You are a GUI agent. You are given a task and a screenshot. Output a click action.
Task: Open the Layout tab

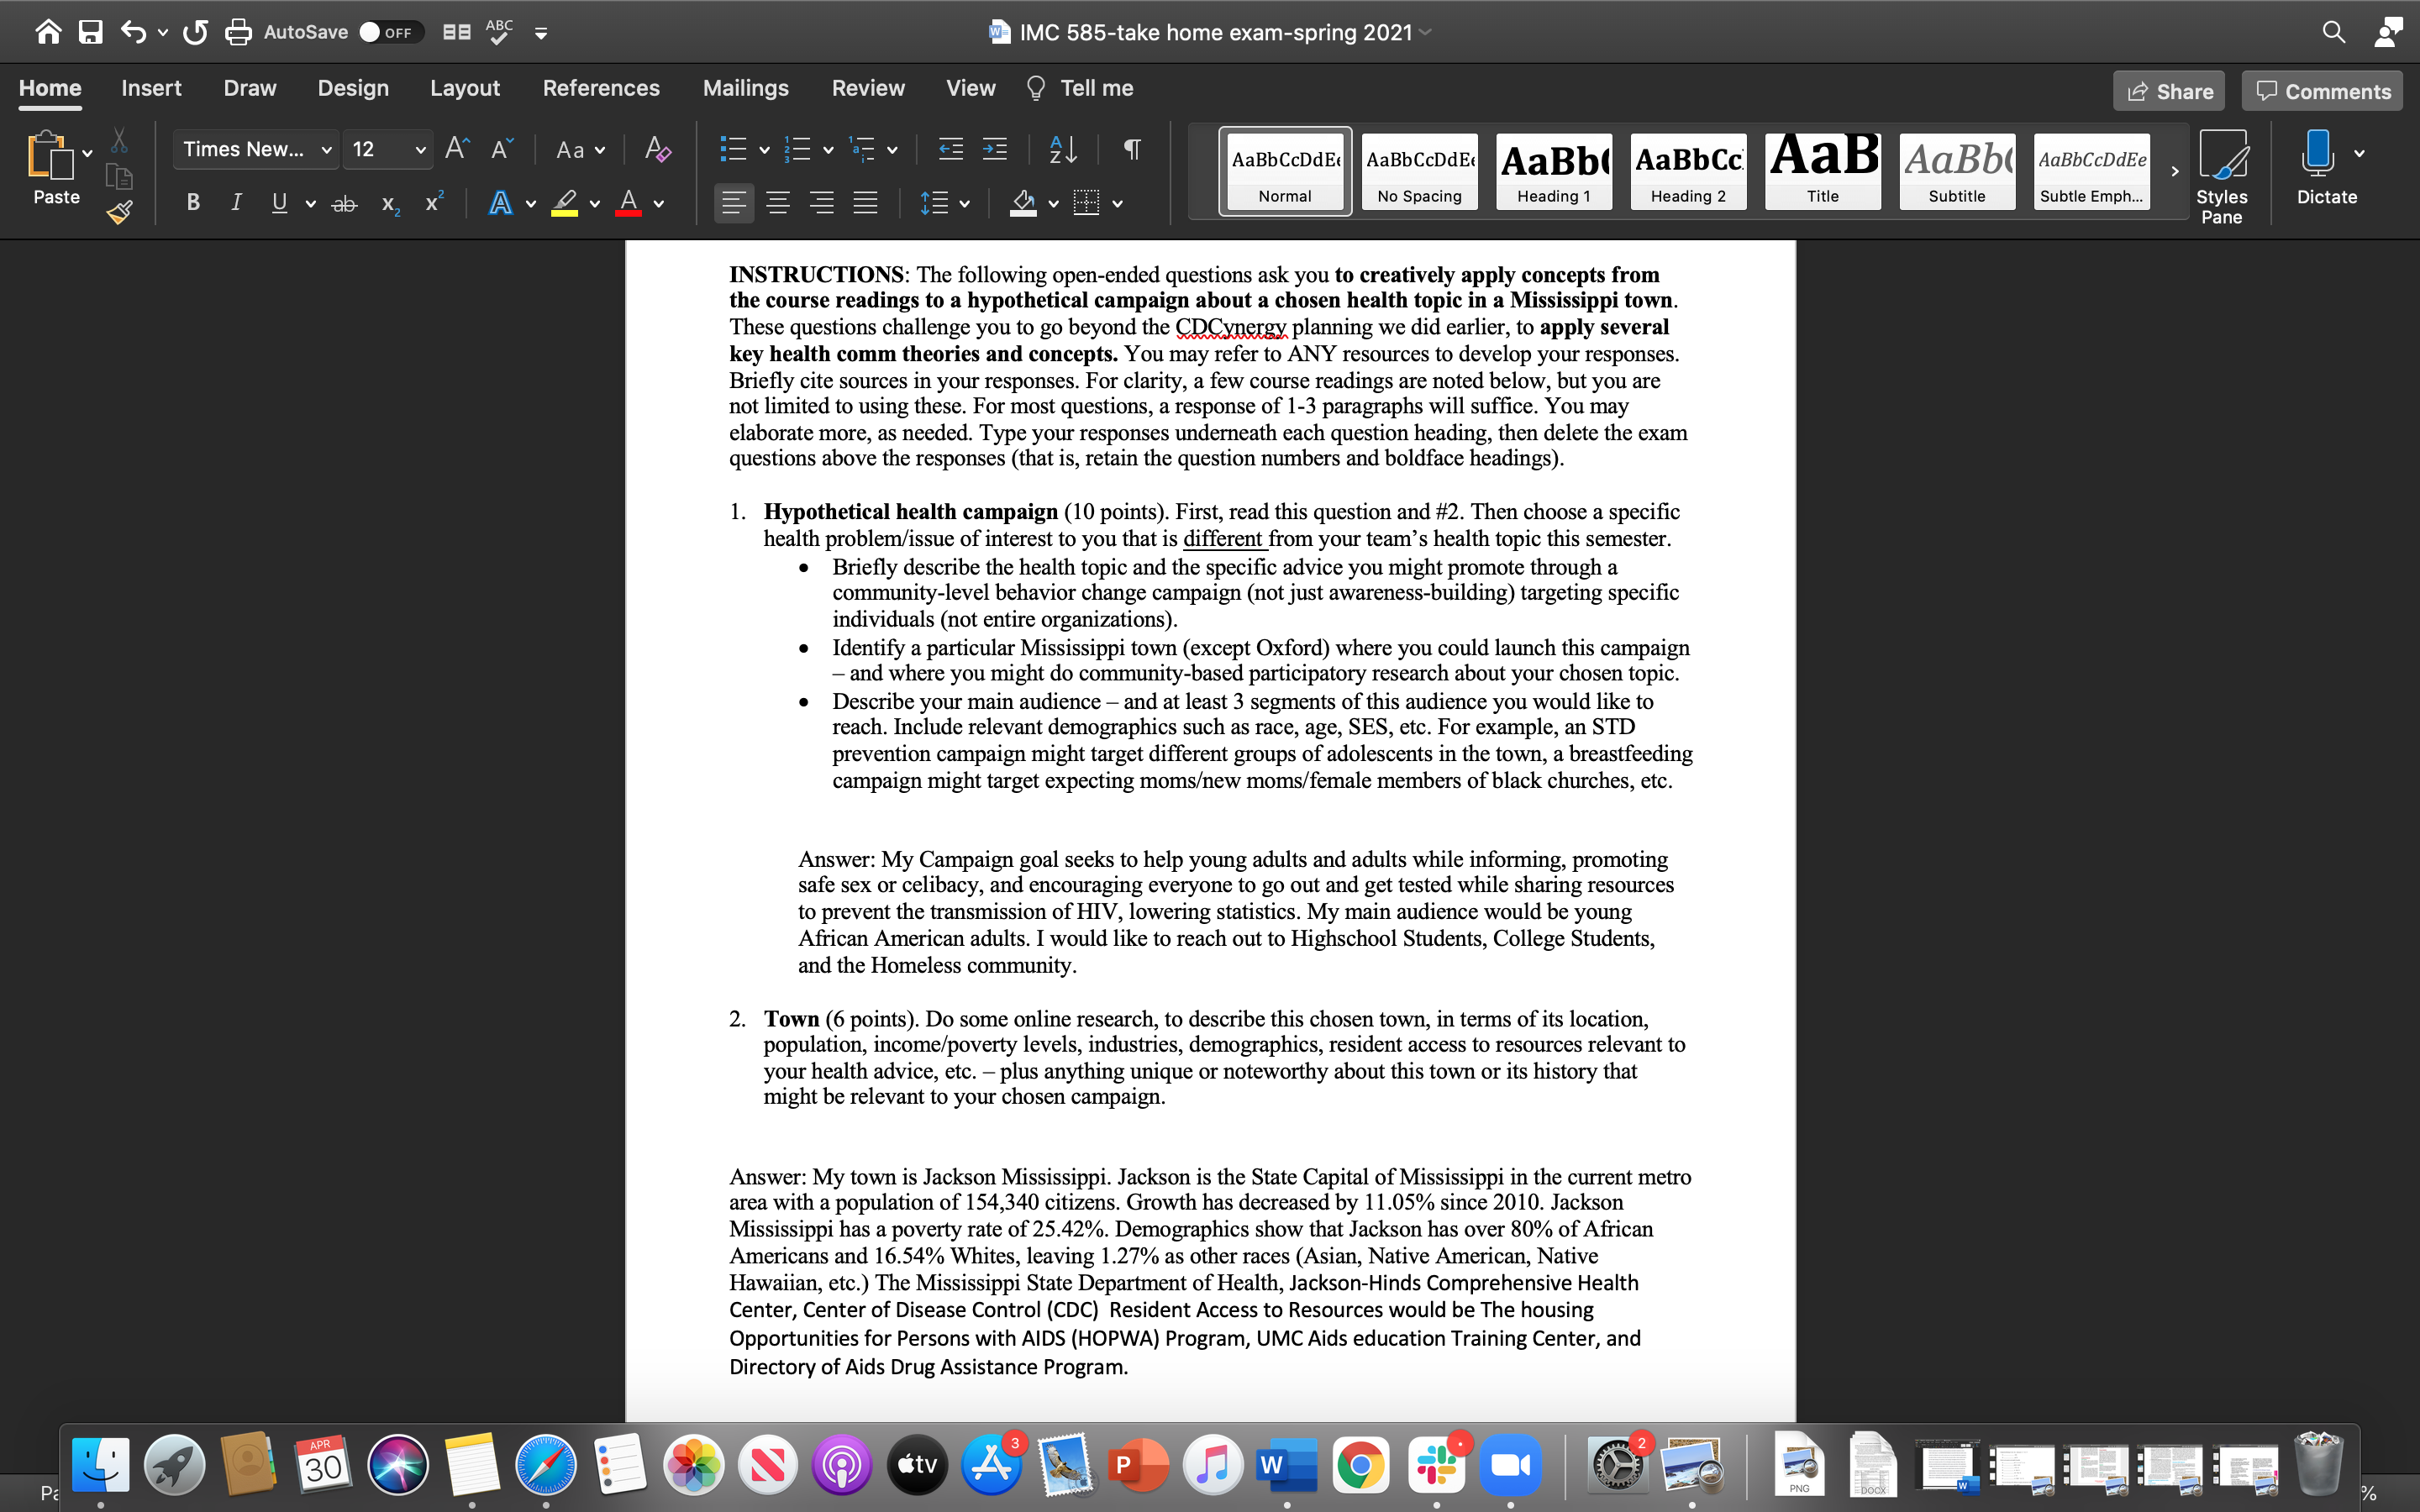pos(465,88)
